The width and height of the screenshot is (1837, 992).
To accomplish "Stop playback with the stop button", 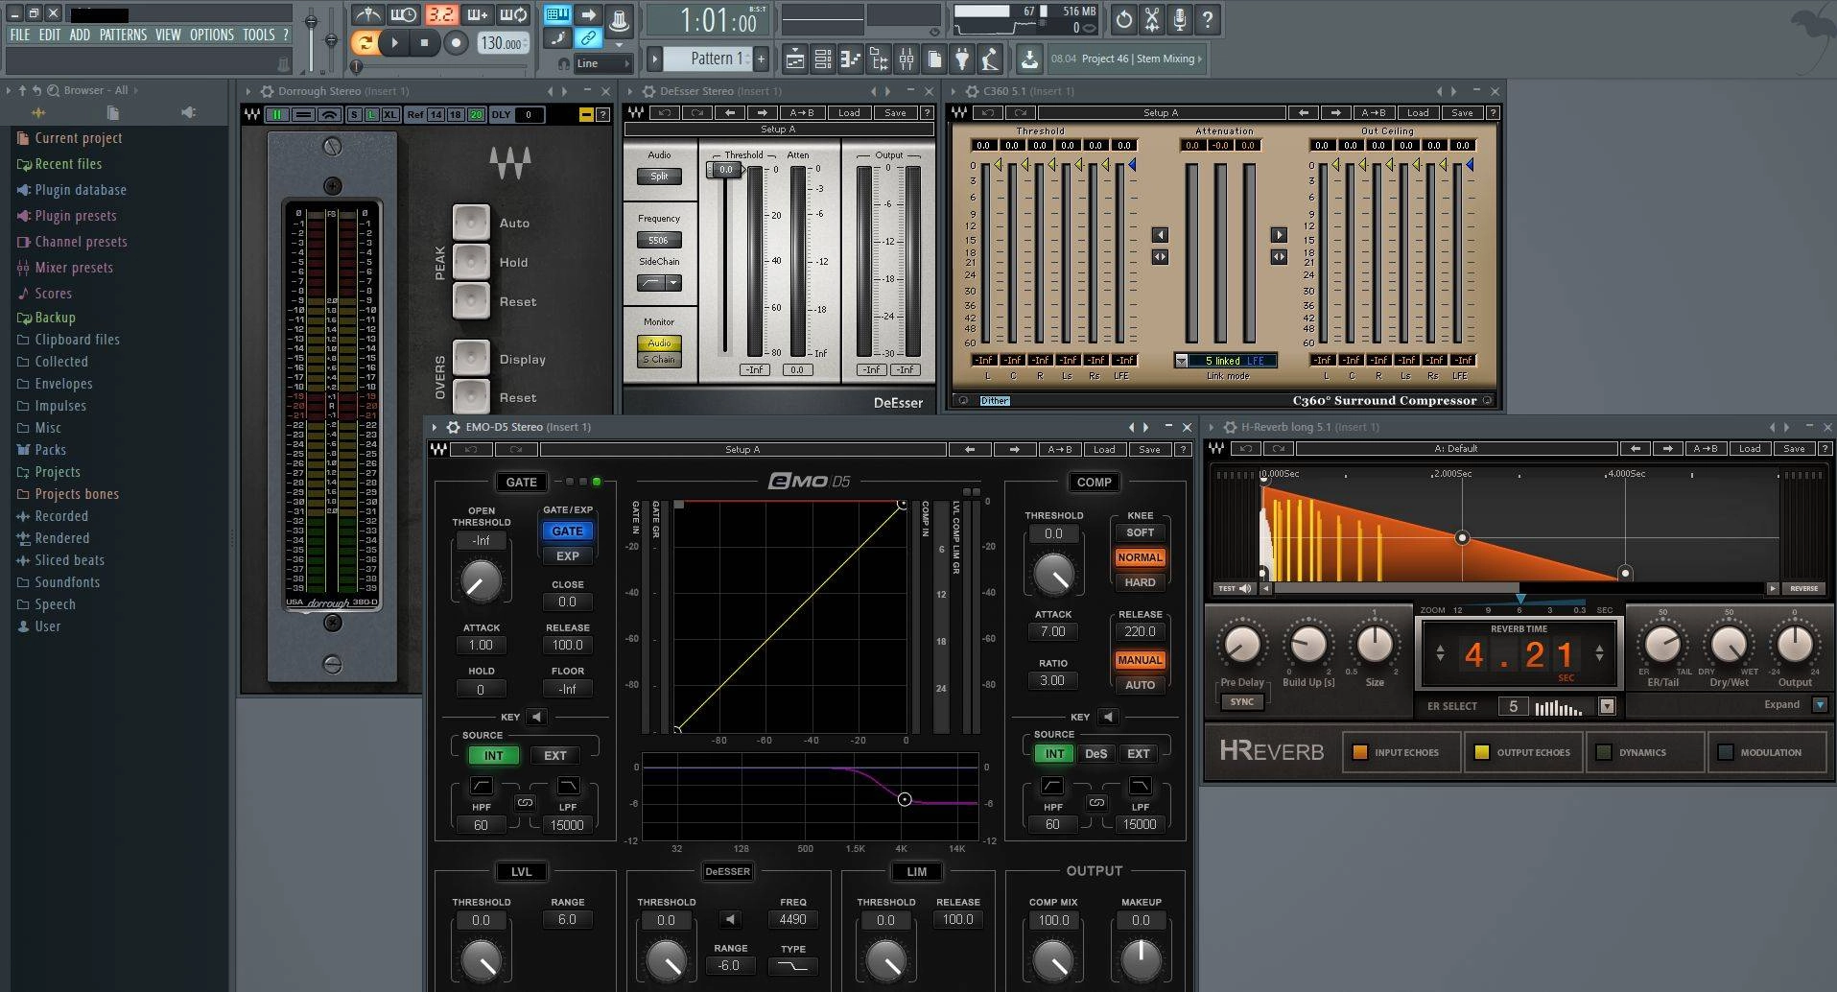I will (x=425, y=42).
